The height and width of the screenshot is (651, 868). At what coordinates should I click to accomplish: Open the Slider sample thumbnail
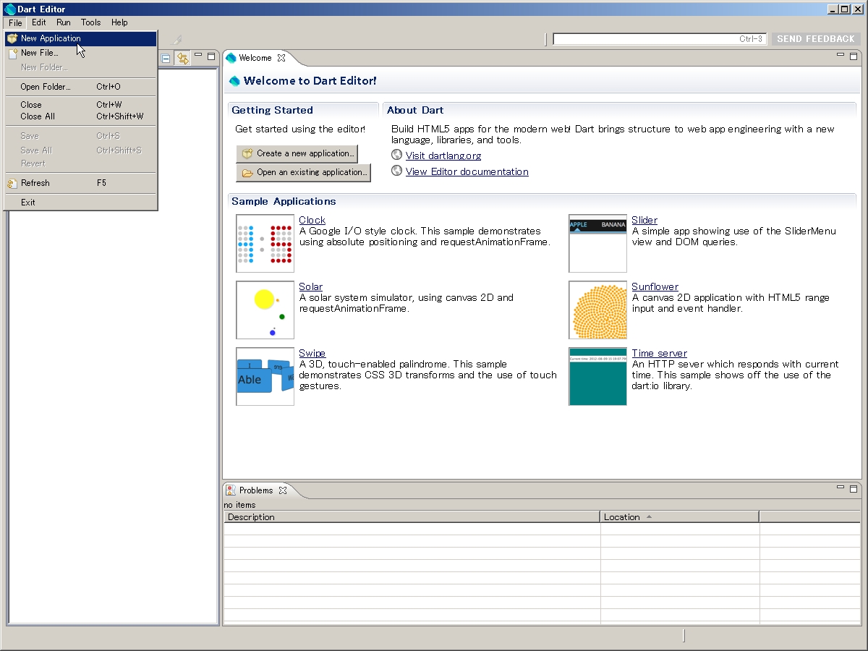coord(597,244)
